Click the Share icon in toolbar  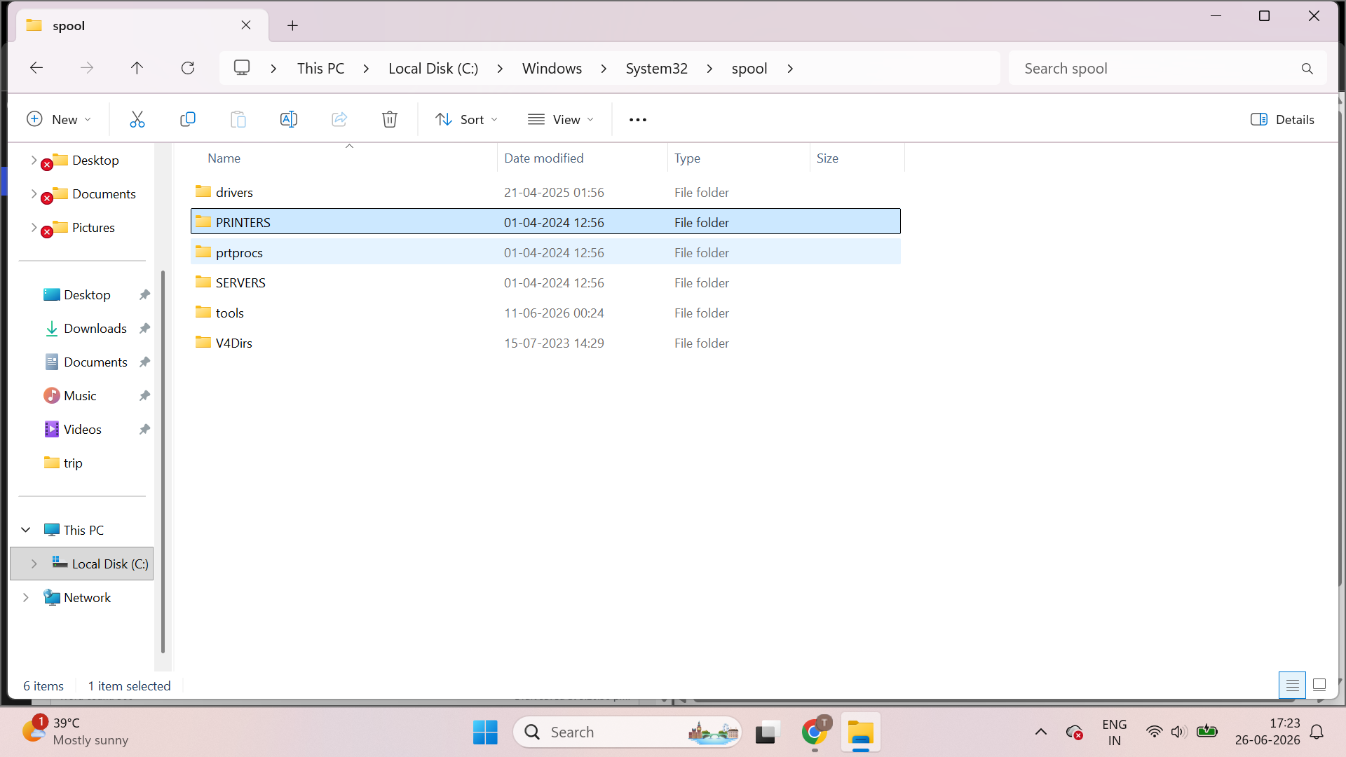(339, 119)
